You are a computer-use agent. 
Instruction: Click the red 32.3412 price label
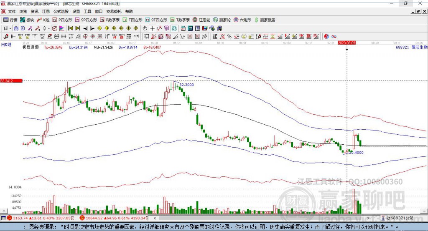(x=11, y=80)
